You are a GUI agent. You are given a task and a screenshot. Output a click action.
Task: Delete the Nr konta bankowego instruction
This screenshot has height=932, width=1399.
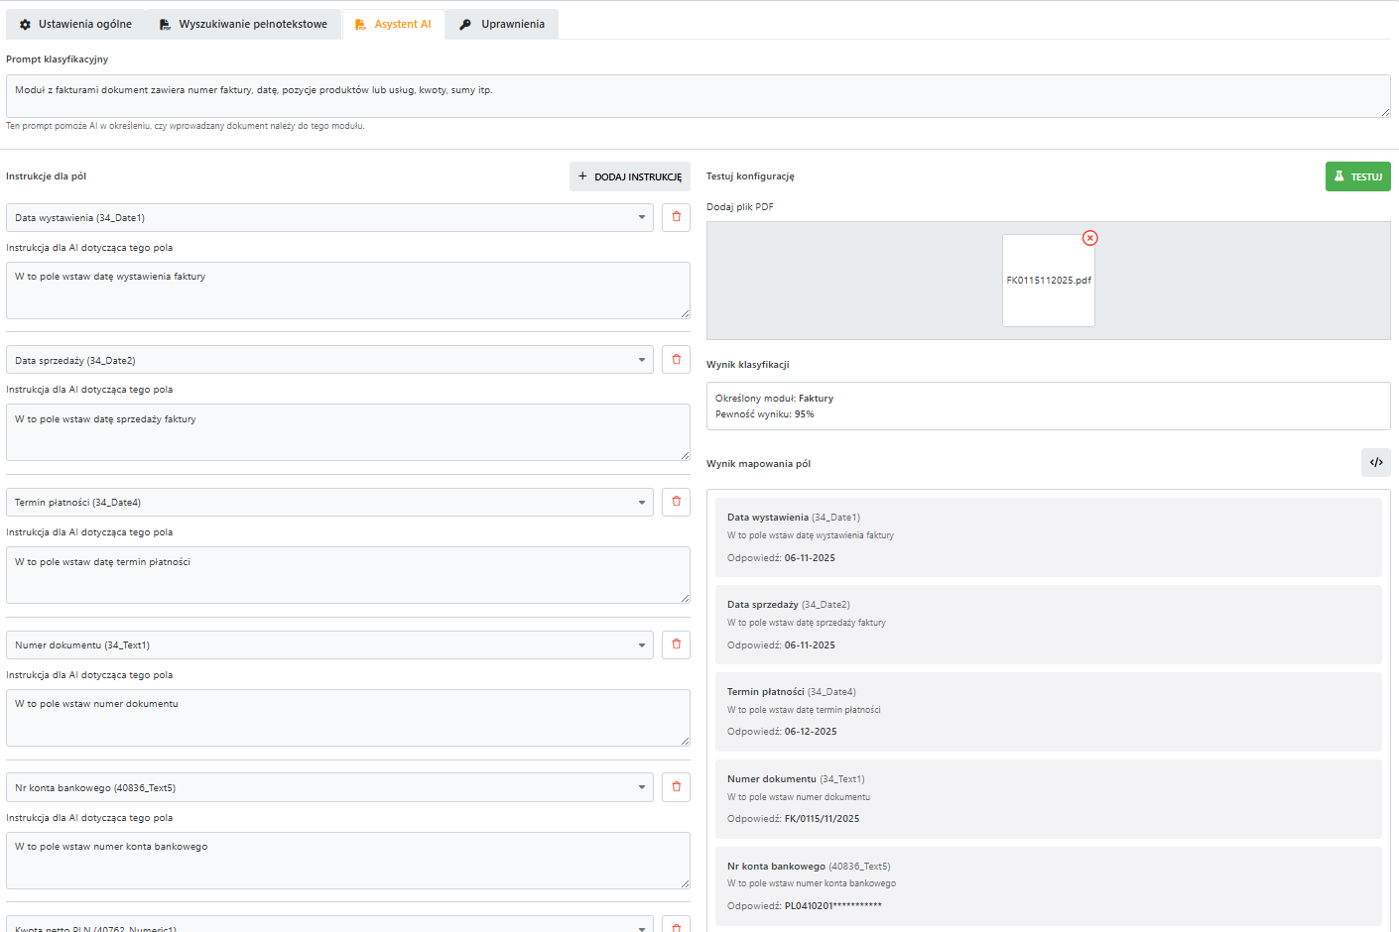[677, 787]
